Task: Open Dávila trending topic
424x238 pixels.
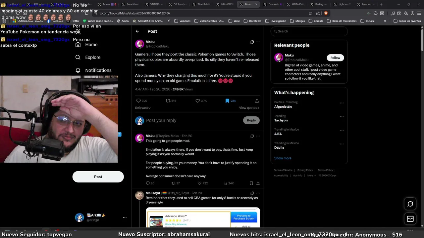Action: (279, 147)
